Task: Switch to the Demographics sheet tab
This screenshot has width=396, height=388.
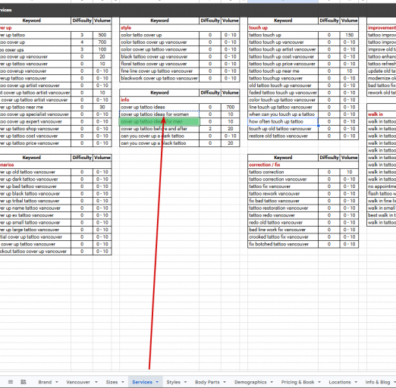Action: coord(250,382)
